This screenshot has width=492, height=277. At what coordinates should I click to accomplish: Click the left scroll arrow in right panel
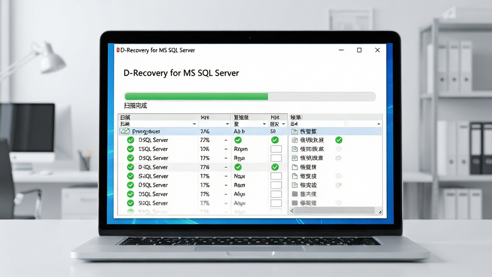coord(292,211)
